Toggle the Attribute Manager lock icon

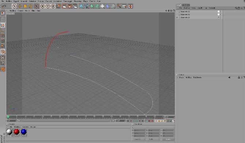click(x=239, y=77)
